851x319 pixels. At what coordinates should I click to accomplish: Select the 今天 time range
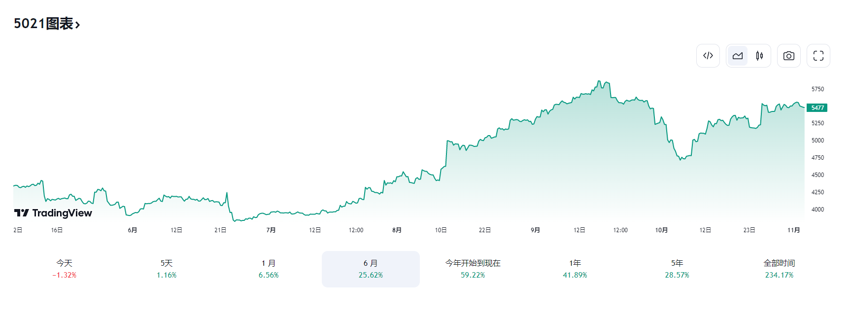(x=65, y=269)
